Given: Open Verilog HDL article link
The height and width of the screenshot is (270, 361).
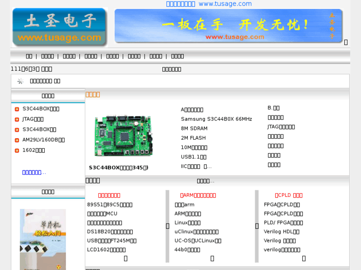Looking at the screenshot, I should pos(282,232).
